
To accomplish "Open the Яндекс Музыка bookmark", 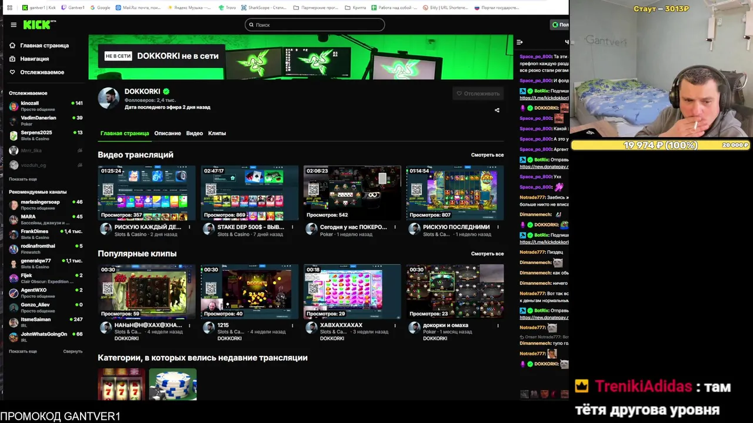I will click(x=189, y=8).
